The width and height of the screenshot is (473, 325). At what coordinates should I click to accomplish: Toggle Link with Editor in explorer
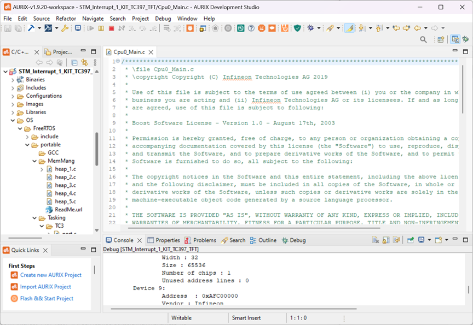click(x=84, y=63)
